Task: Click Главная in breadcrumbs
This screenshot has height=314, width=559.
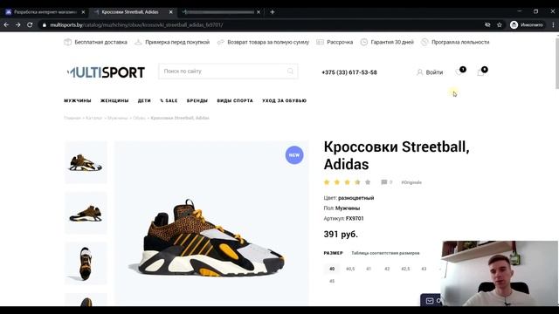Action: point(72,118)
